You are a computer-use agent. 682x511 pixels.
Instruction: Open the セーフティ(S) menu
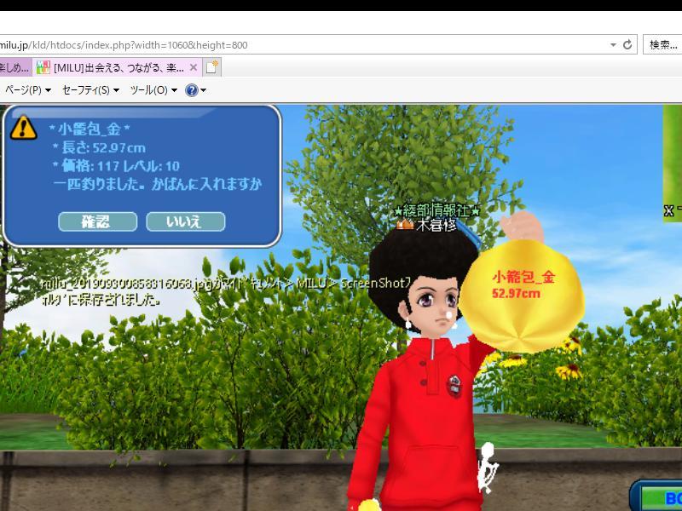(90, 90)
